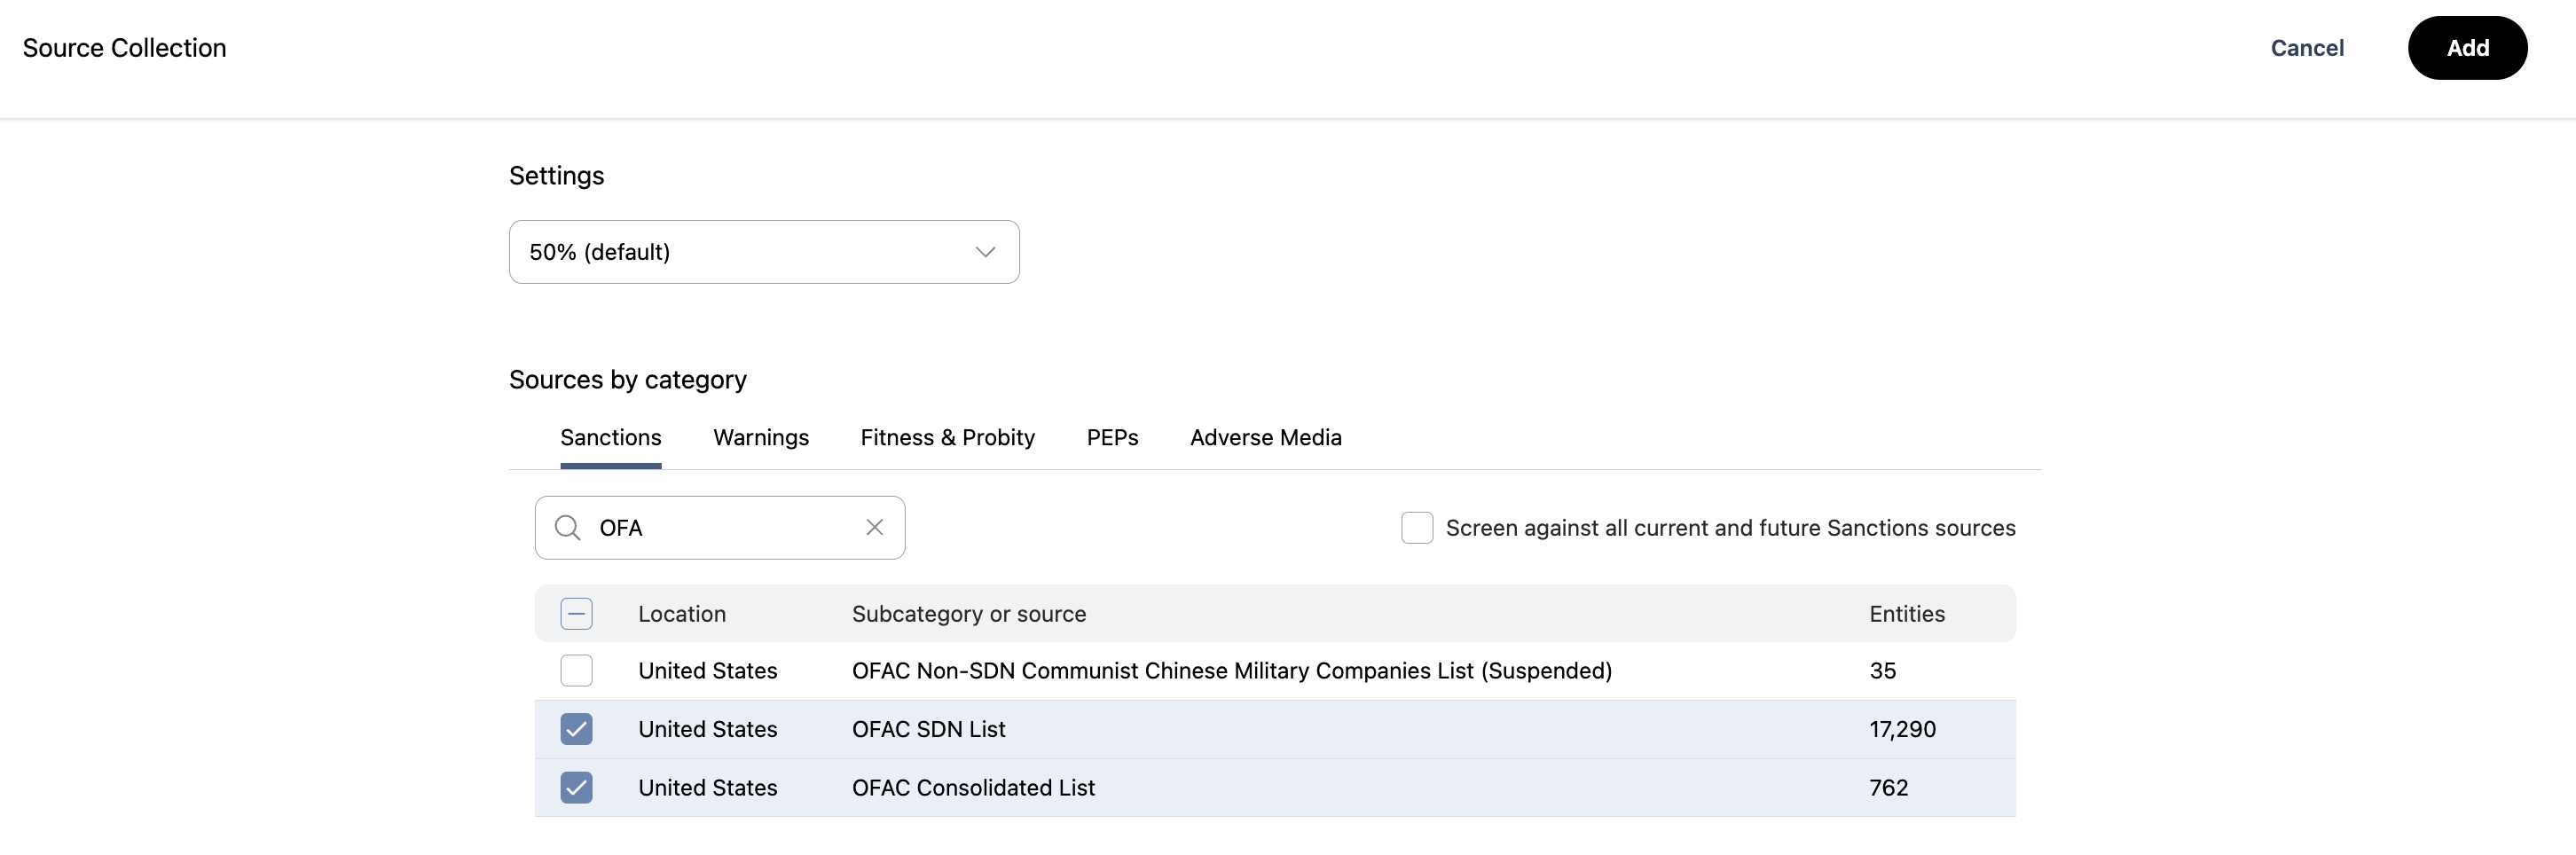Switch to the PEPs tab
The height and width of the screenshot is (855, 2576).
[x=1112, y=437]
